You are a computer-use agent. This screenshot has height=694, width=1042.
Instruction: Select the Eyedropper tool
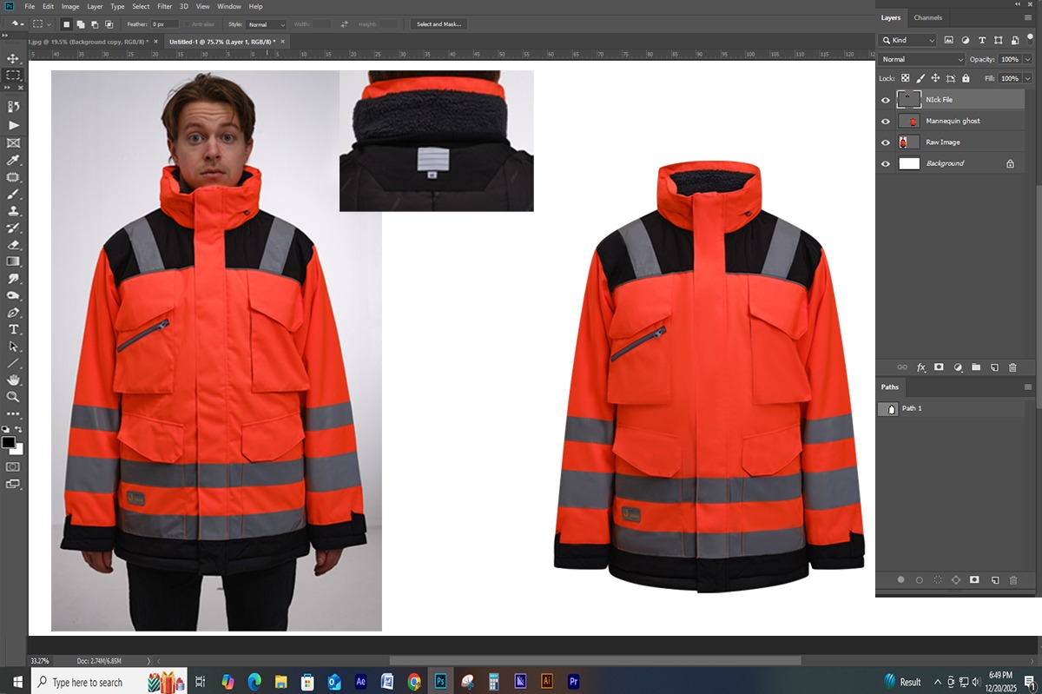click(x=13, y=160)
